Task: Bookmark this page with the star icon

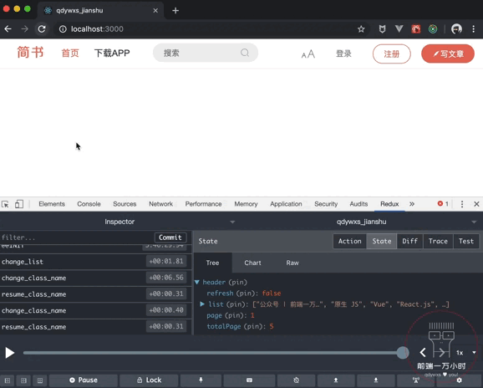Action: [x=361, y=29]
